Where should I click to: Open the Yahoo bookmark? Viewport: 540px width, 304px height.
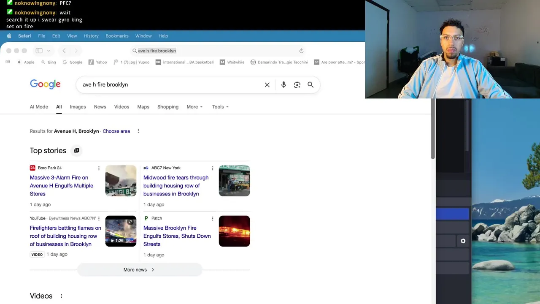(x=98, y=62)
